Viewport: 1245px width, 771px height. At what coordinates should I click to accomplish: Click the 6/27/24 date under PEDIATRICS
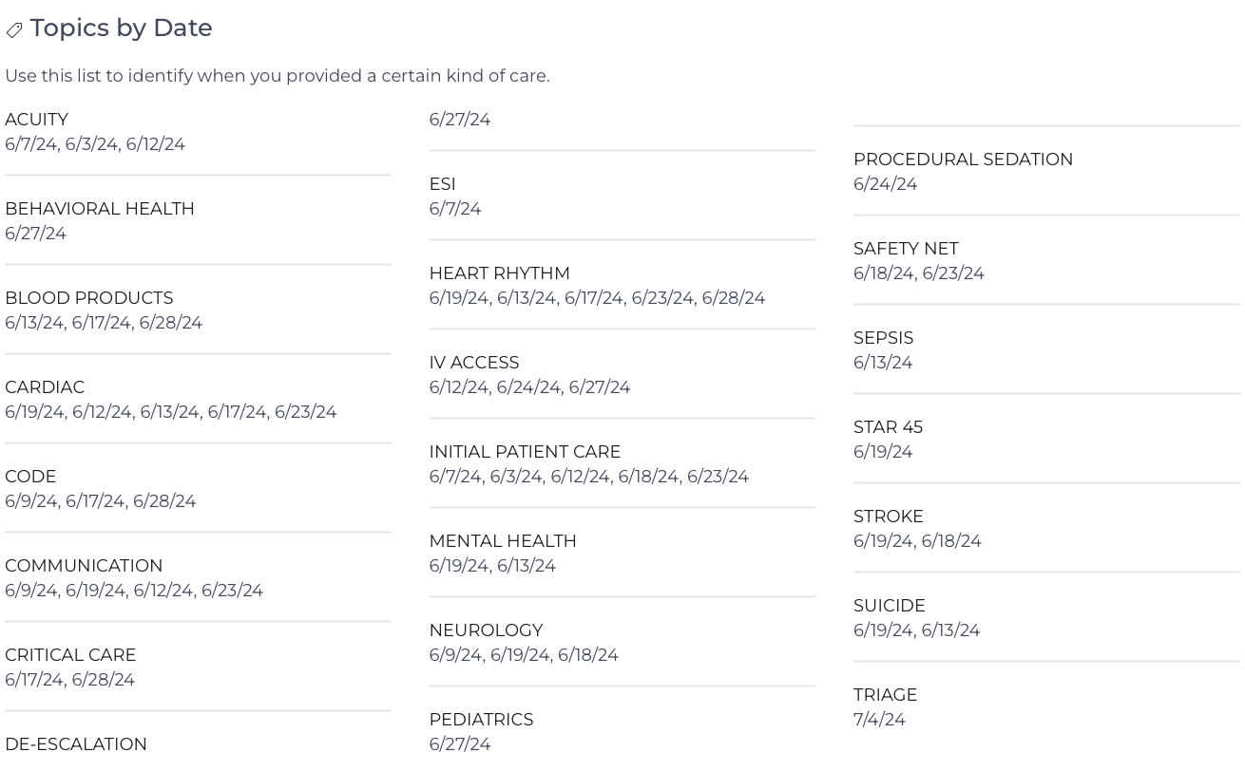point(460,744)
